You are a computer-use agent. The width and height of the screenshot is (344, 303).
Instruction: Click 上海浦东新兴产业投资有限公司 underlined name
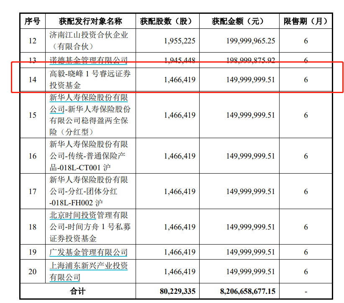click(89, 272)
